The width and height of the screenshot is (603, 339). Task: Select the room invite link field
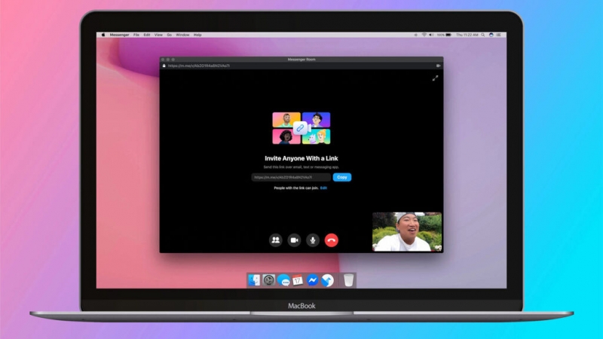pos(291,177)
